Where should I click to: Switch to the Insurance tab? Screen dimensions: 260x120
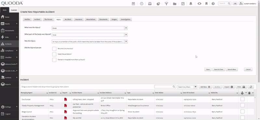(79, 19)
